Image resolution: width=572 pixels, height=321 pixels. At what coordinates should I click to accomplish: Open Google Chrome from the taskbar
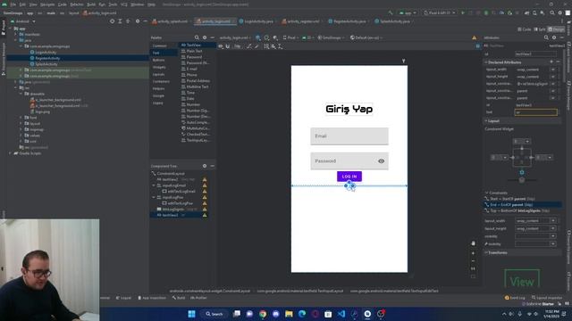pyautogui.click(x=263, y=314)
